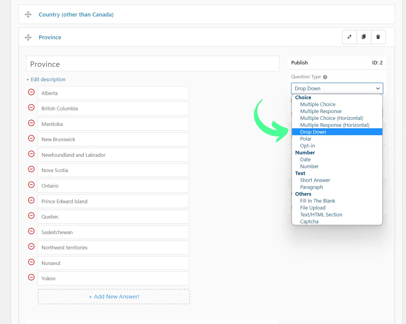Image resolution: width=406 pixels, height=324 pixels.
Task: Remove the Alberta answer
Action: [31, 92]
